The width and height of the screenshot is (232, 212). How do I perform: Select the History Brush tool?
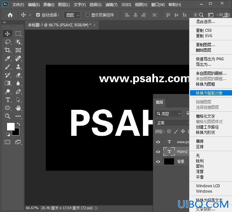[7, 75]
